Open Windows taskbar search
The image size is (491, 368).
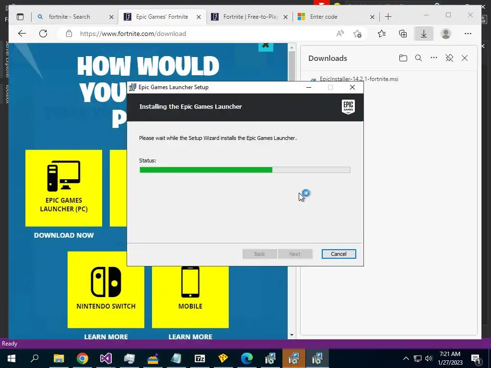[35, 358]
